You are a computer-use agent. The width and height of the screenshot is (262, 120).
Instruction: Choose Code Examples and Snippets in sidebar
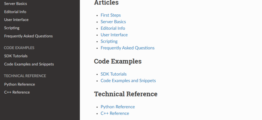coord(29,64)
